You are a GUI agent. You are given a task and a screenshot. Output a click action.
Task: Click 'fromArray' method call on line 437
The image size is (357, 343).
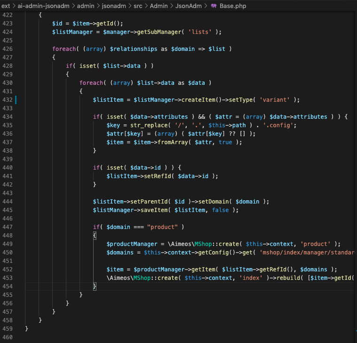[173, 142]
